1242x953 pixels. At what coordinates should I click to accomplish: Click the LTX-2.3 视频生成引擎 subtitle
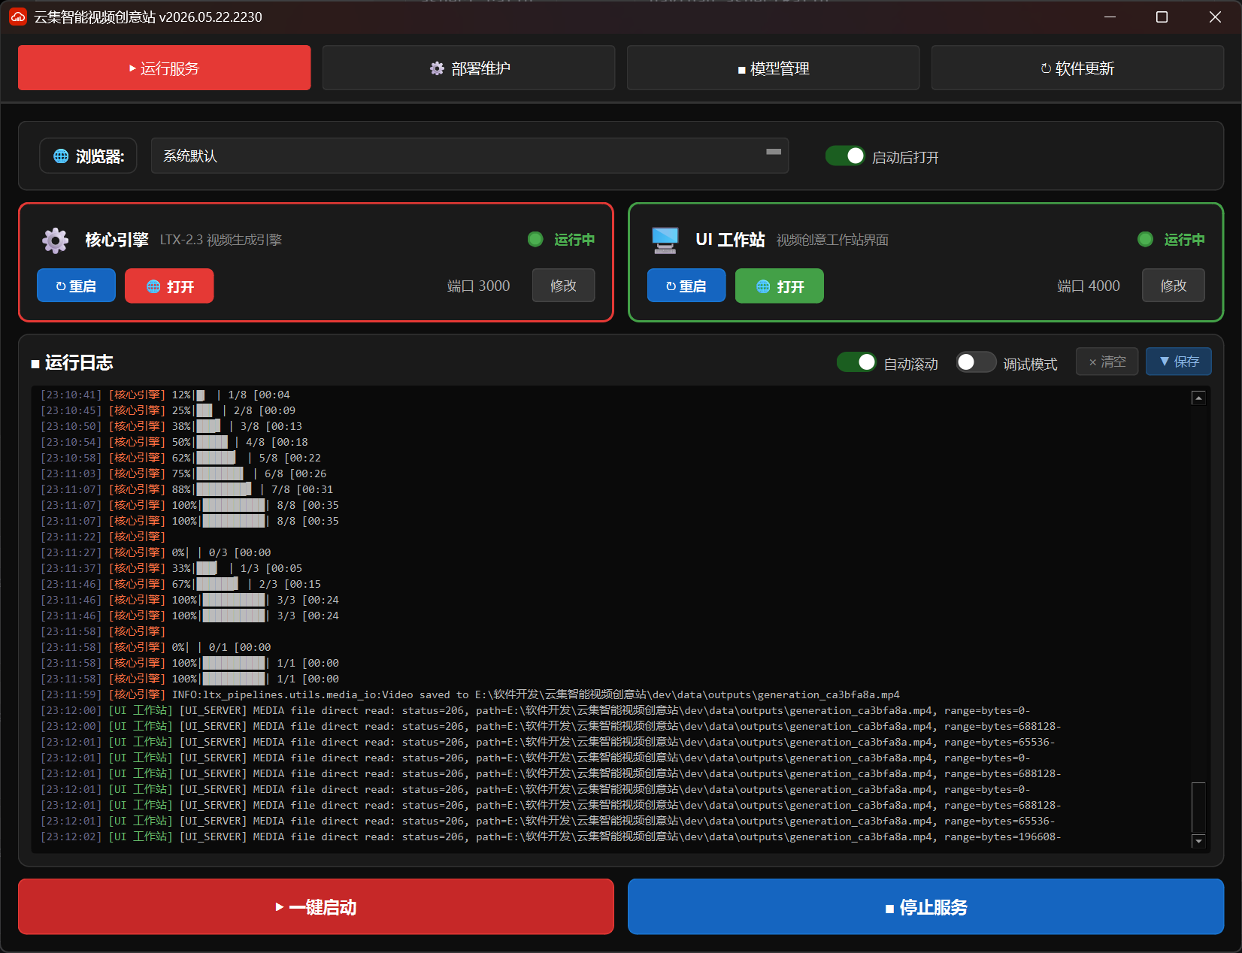[x=221, y=240]
